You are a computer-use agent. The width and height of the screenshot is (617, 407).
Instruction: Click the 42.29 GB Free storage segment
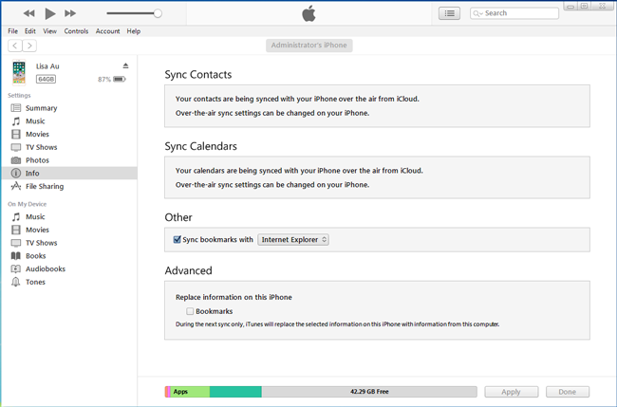coord(369,392)
